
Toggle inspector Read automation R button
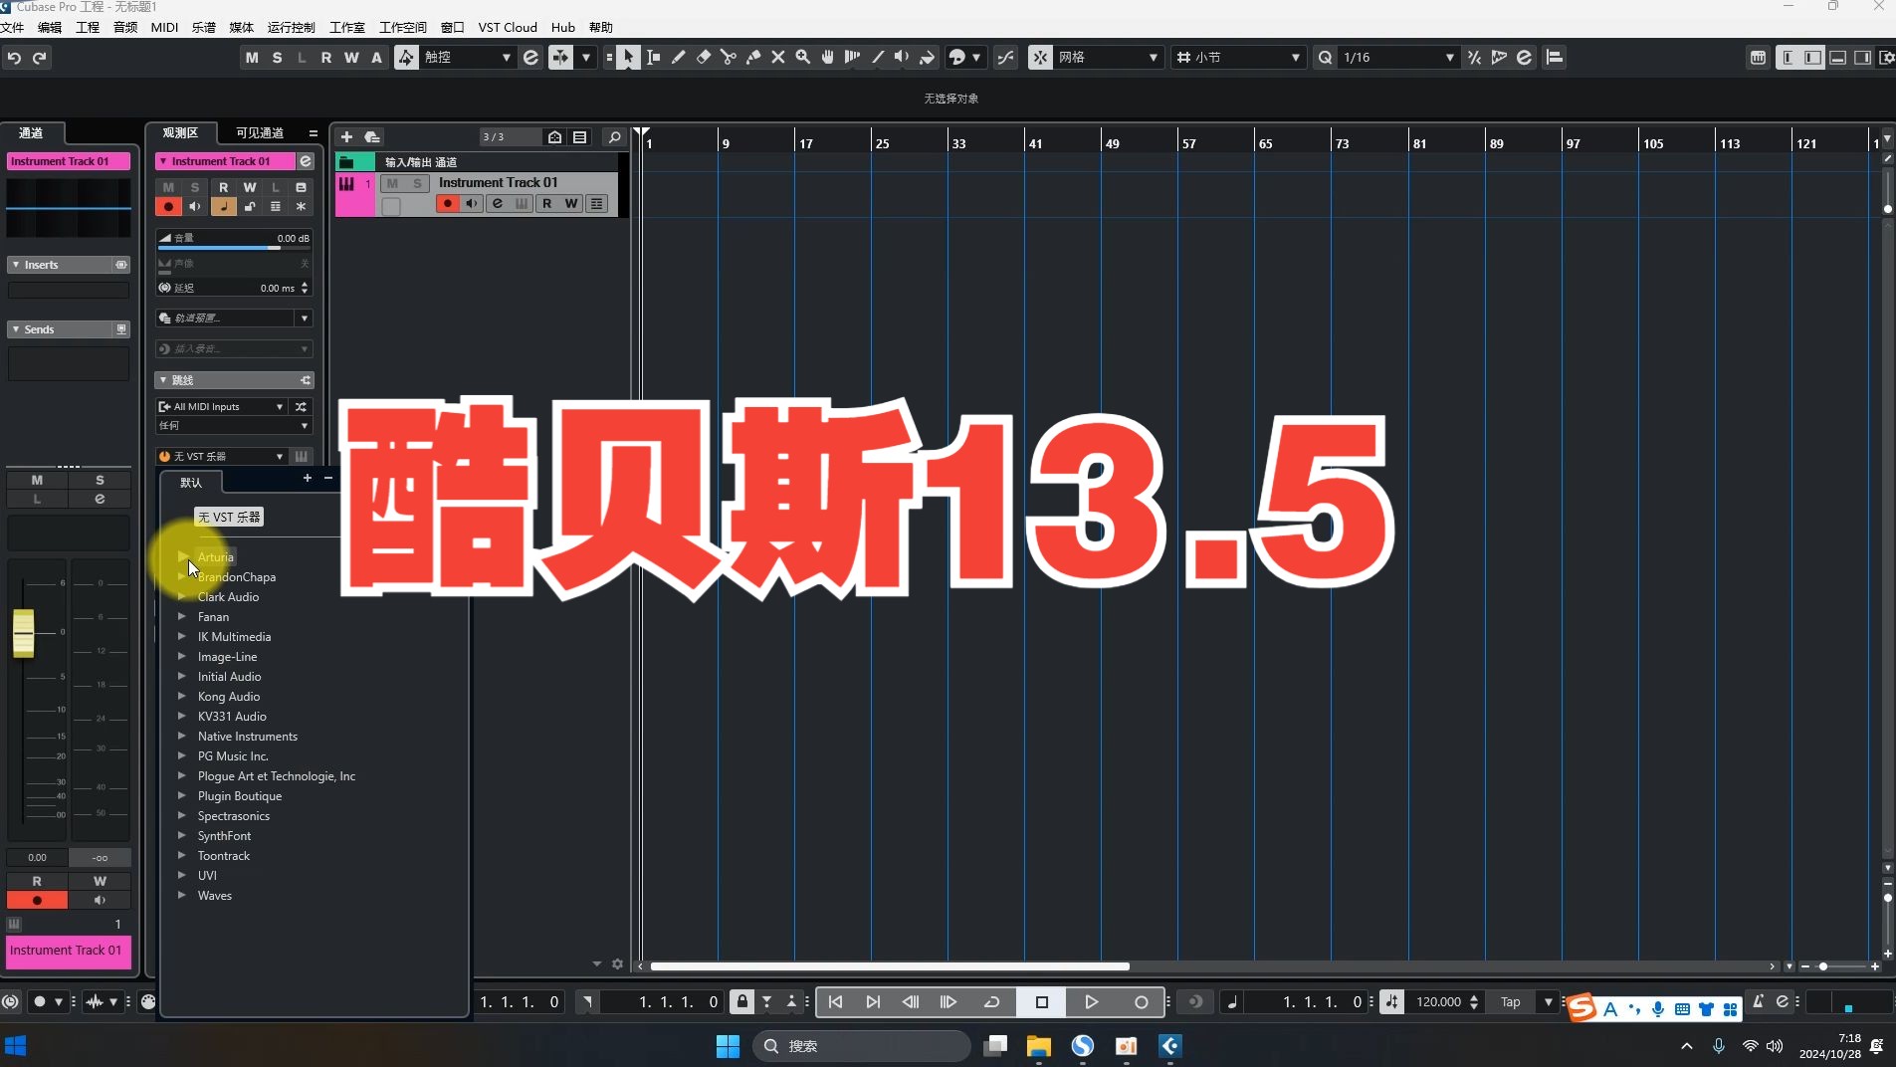(x=223, y=187)
